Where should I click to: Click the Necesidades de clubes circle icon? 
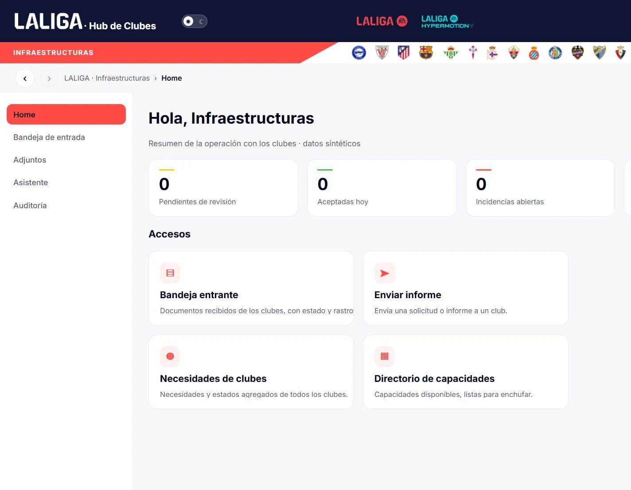[x=170, y=356]
